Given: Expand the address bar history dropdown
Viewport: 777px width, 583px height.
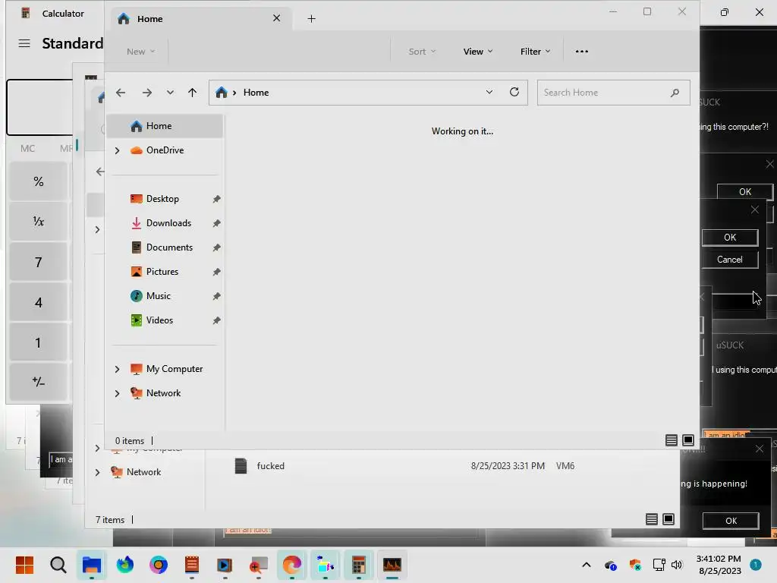Looking at the screenshot, I should click(x=489, y=92).
